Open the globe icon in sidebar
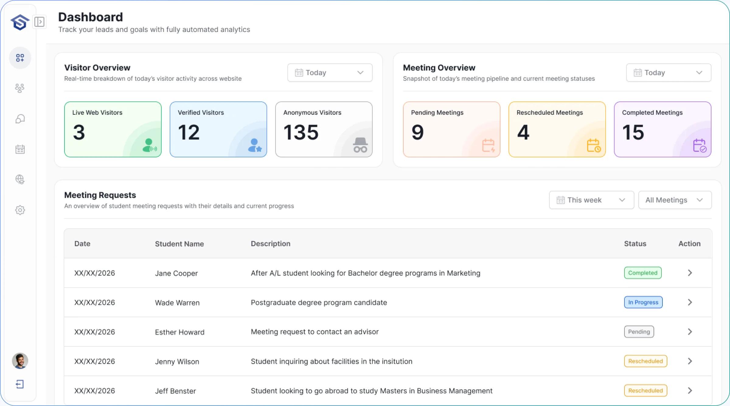This screenshot has height=406, width=730. tap(20, 179)
